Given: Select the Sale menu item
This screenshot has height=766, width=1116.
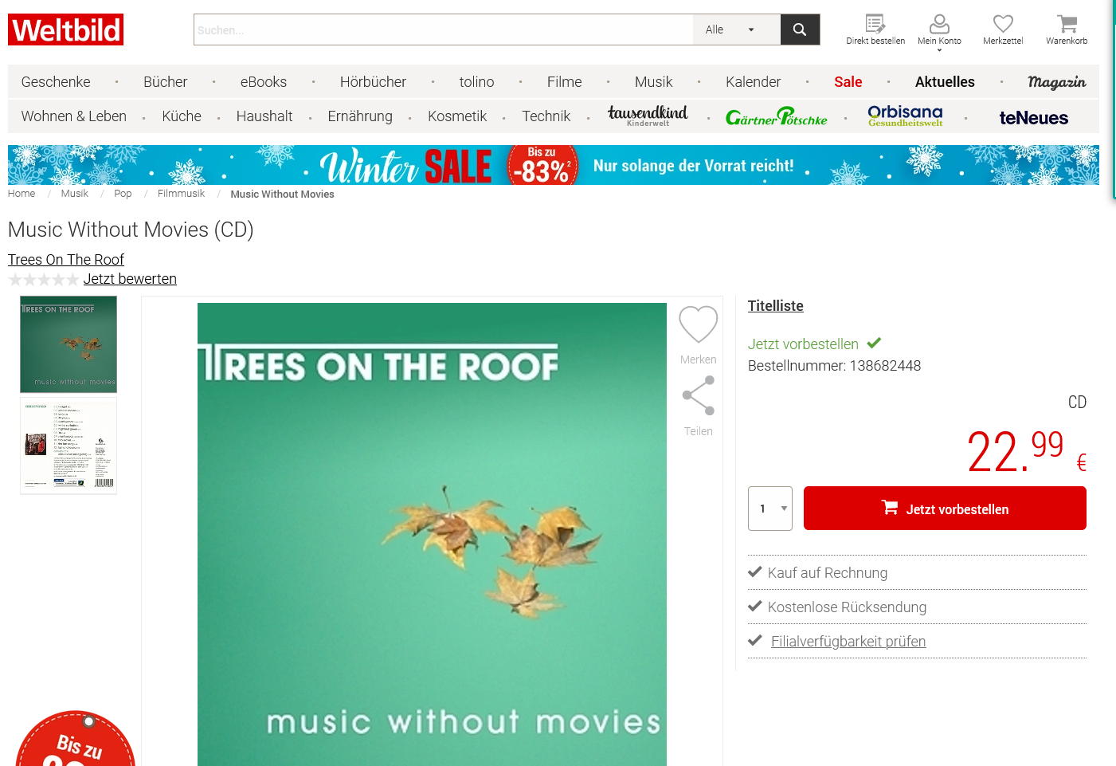Looking at the screenshot, I should 848,82.
